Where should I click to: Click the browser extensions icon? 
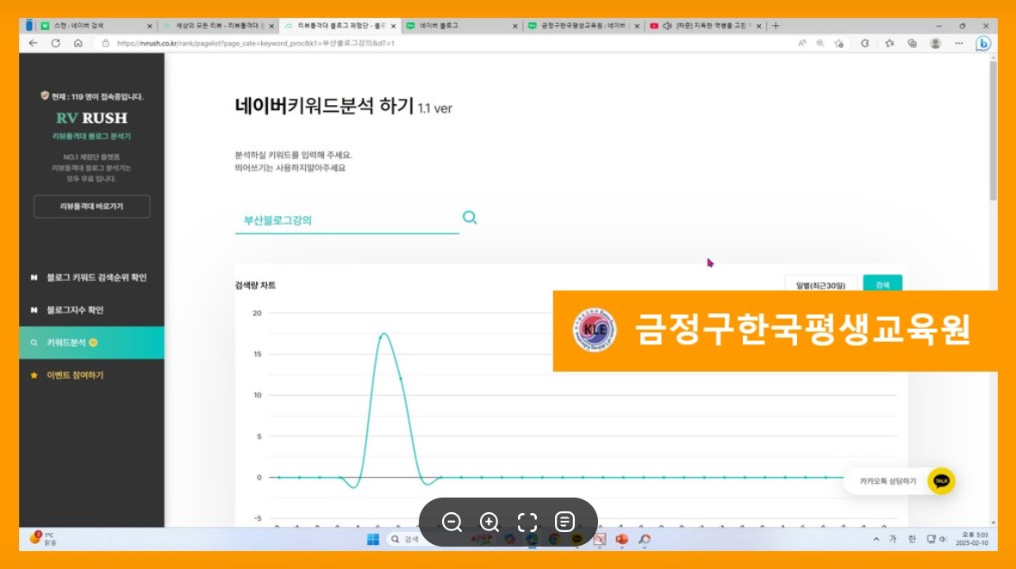click(864, 43)
